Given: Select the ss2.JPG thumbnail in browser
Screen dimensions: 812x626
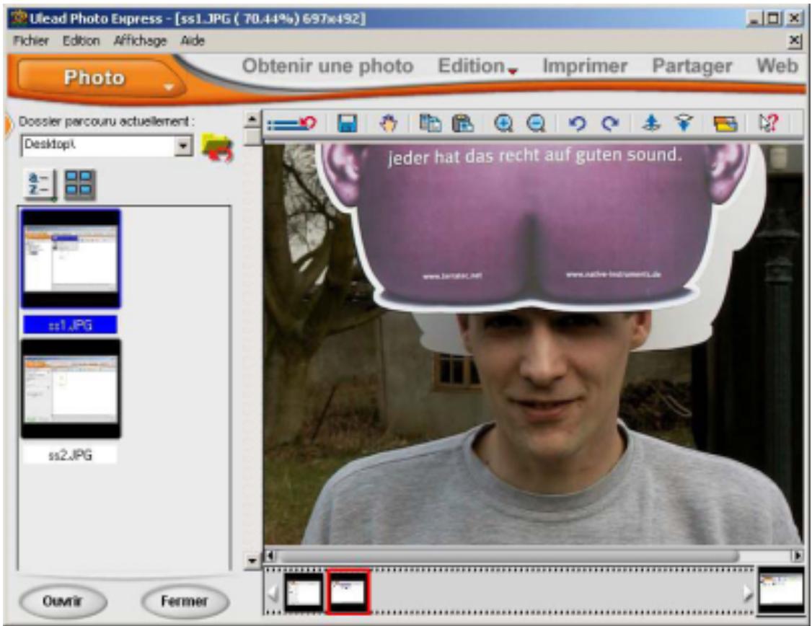Looking at the screenshot, I should click(x=71, y=389).
